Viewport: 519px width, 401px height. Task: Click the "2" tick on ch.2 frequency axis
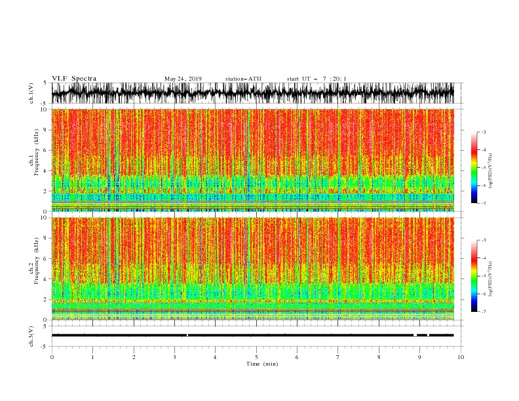click(x=45, y=299)
